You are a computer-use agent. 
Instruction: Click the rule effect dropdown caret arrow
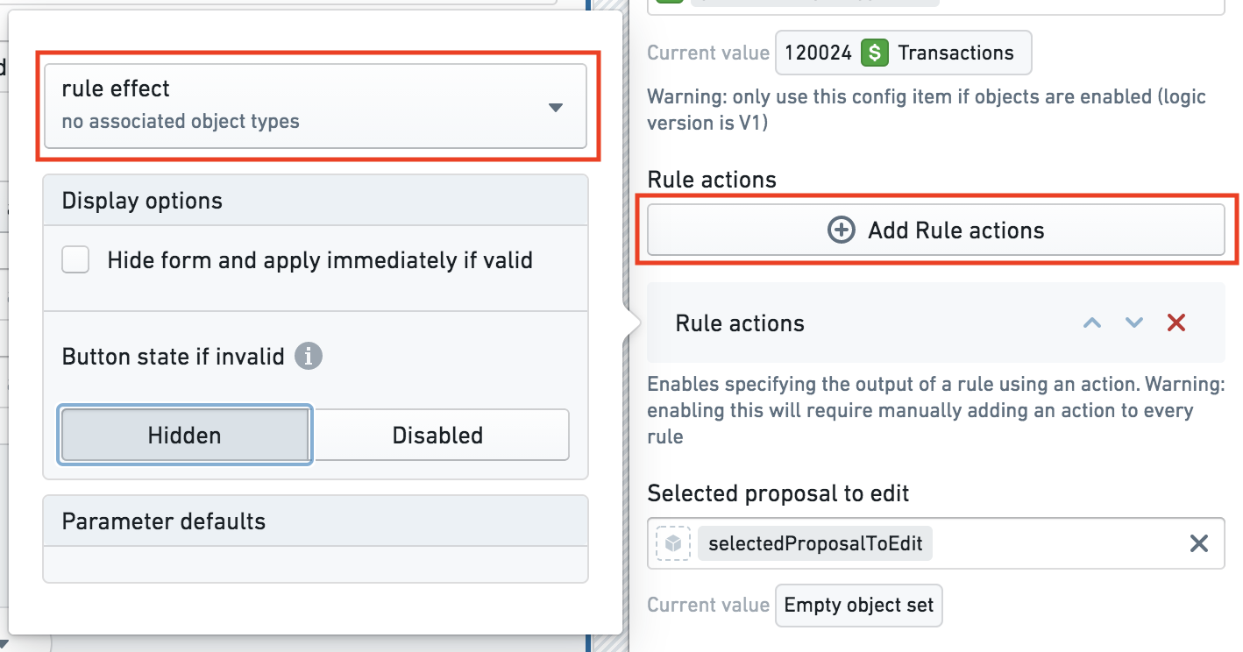point(555,108)
